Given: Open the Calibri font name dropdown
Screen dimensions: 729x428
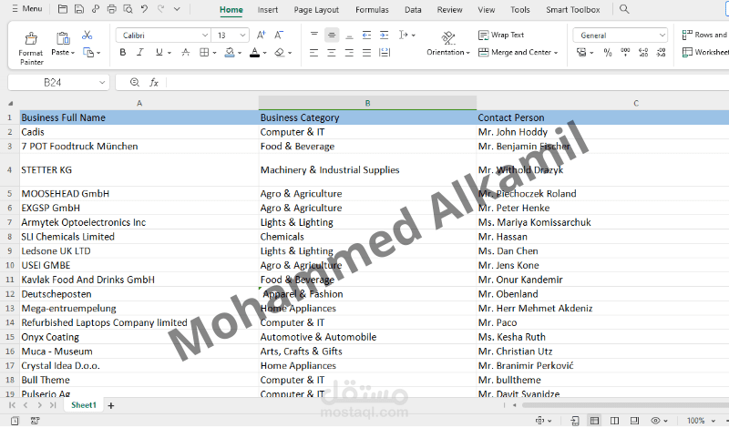Looking at the screenshot, I should 204,36.
